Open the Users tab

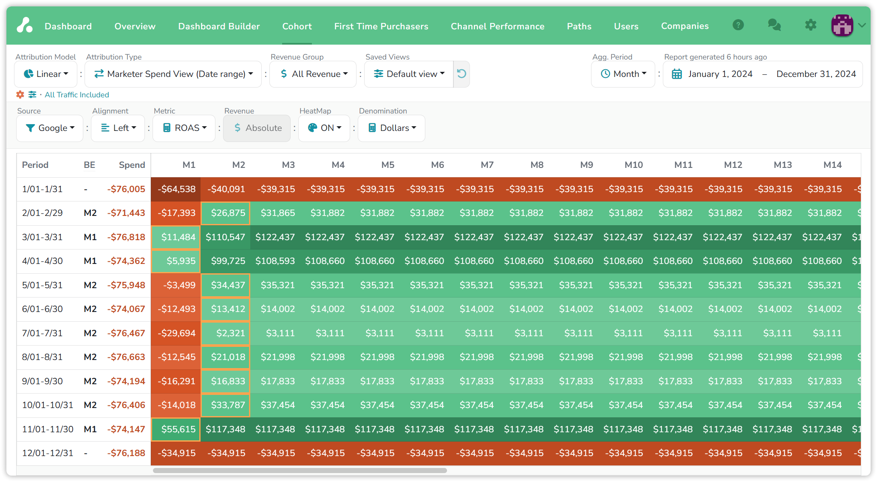[626, 26]
